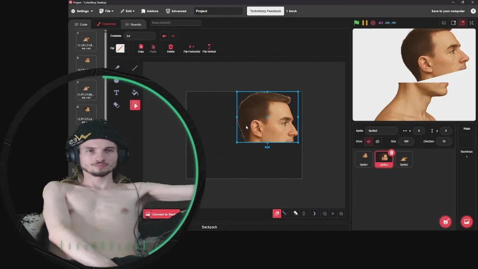
Task: Click the sprite y position field
Action: 446,131
